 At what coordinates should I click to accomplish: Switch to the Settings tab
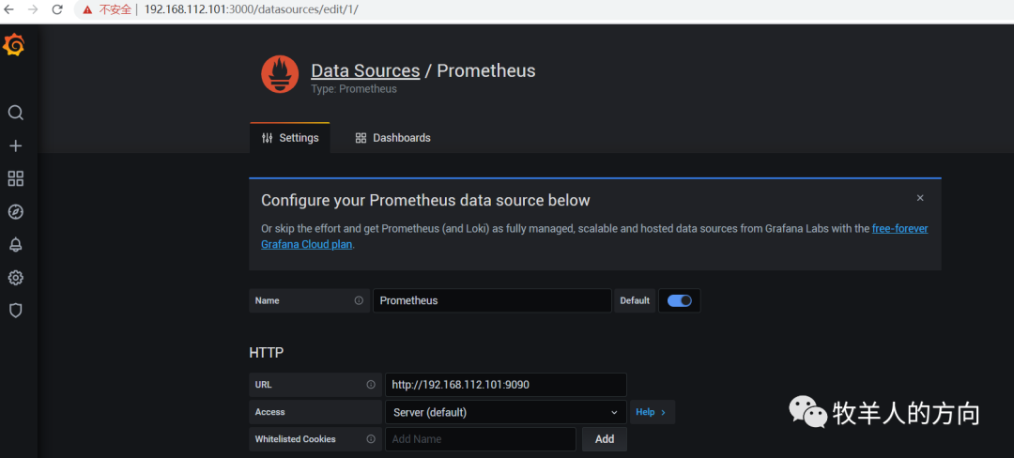290,138
